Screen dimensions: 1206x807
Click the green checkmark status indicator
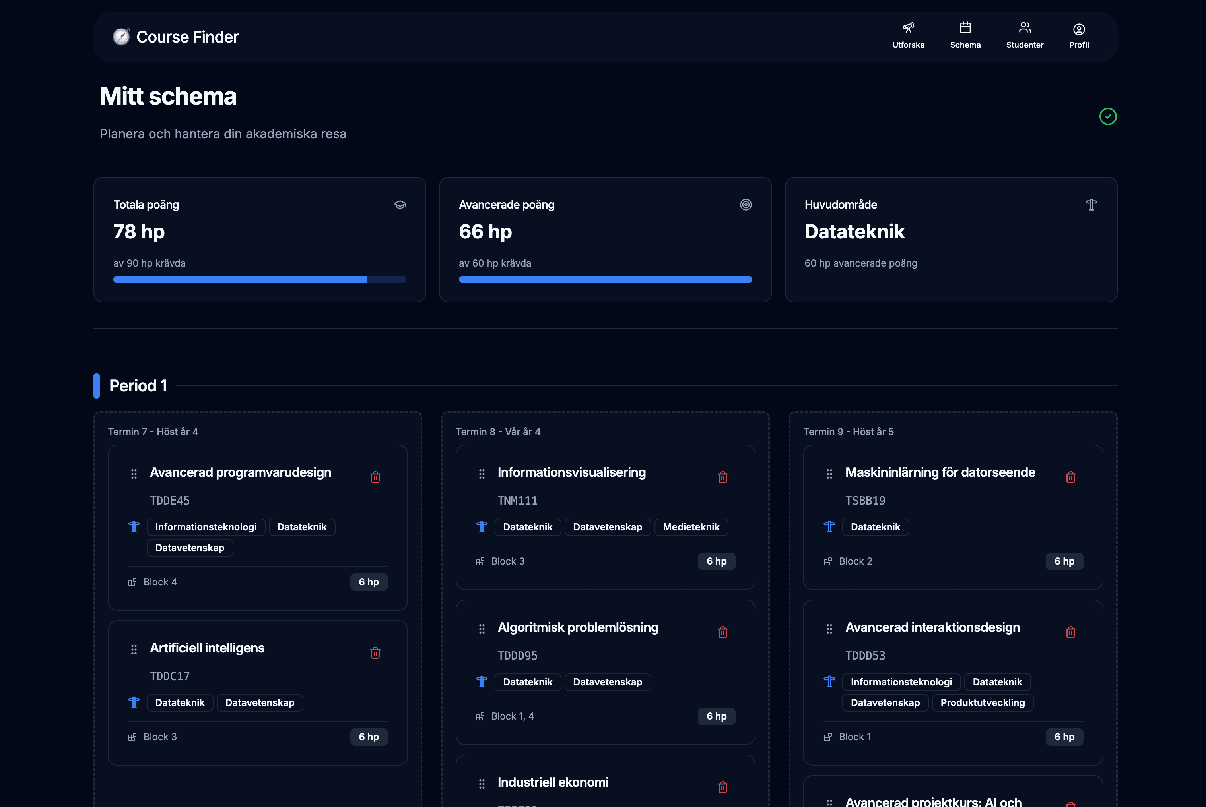1108,116
